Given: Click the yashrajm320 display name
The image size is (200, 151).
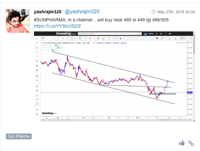Looking at the screenshot, I should (48, 12).
